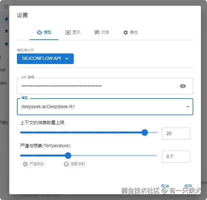Viewport: 207px width, 200px height.
Task: Click the context limit value box showing 20
Action: [x=176, y=133]
